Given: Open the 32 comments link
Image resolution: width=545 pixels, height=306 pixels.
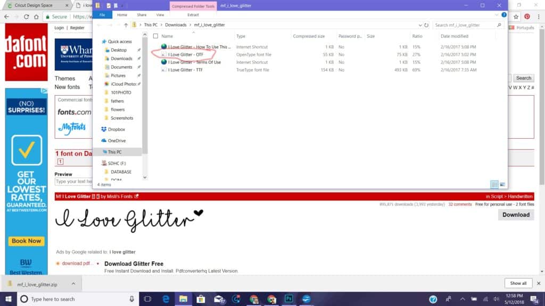Looking at the screenshot, I should (460, 205).
